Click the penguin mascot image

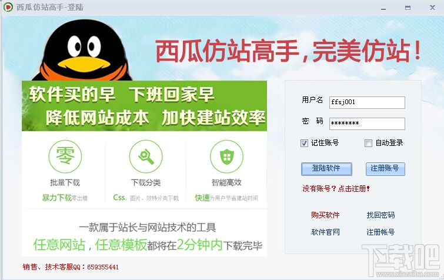click(x=82, y=50)
